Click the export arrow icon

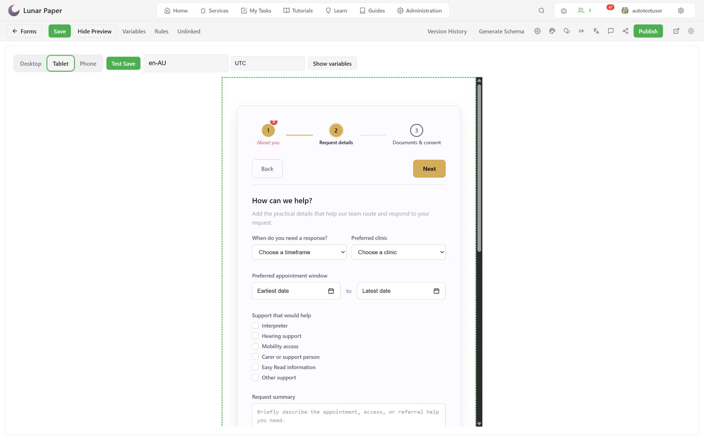[581, 31]
